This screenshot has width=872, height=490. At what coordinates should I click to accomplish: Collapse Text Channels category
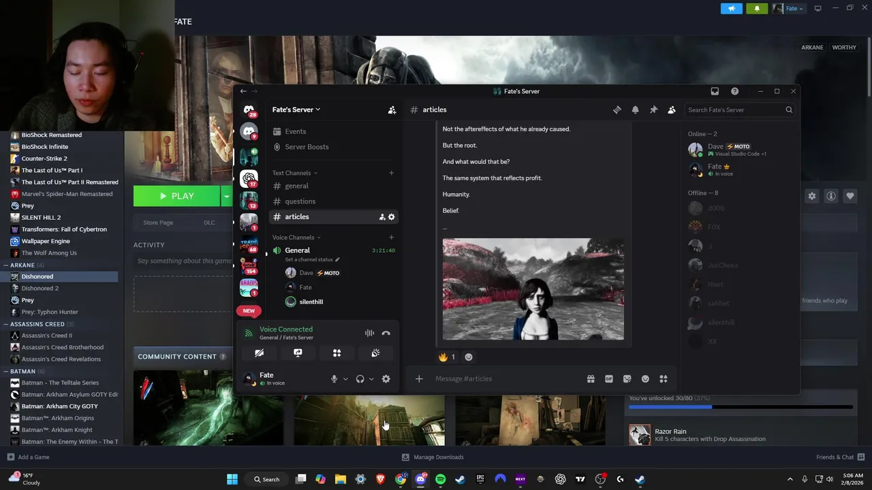[x=295, y=173]
